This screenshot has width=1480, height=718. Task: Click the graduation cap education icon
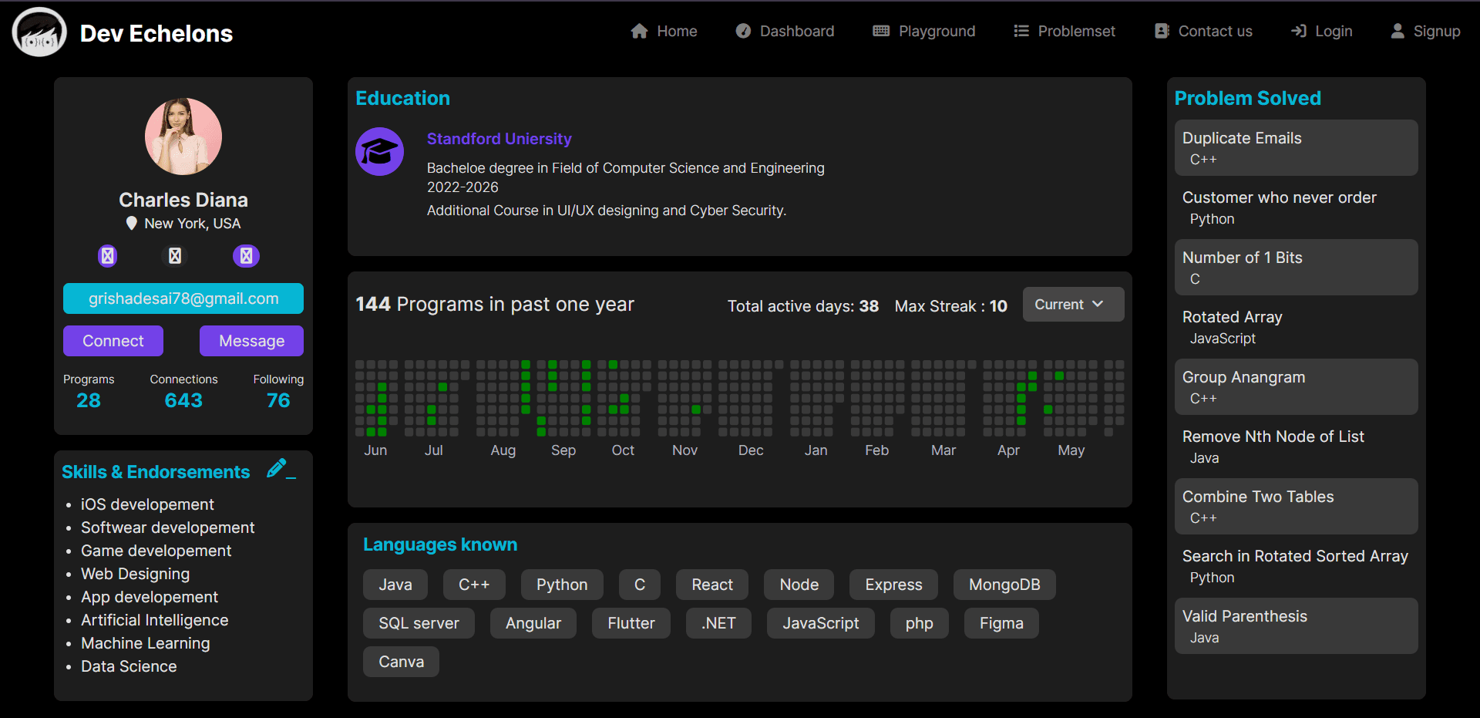point(379,151)
